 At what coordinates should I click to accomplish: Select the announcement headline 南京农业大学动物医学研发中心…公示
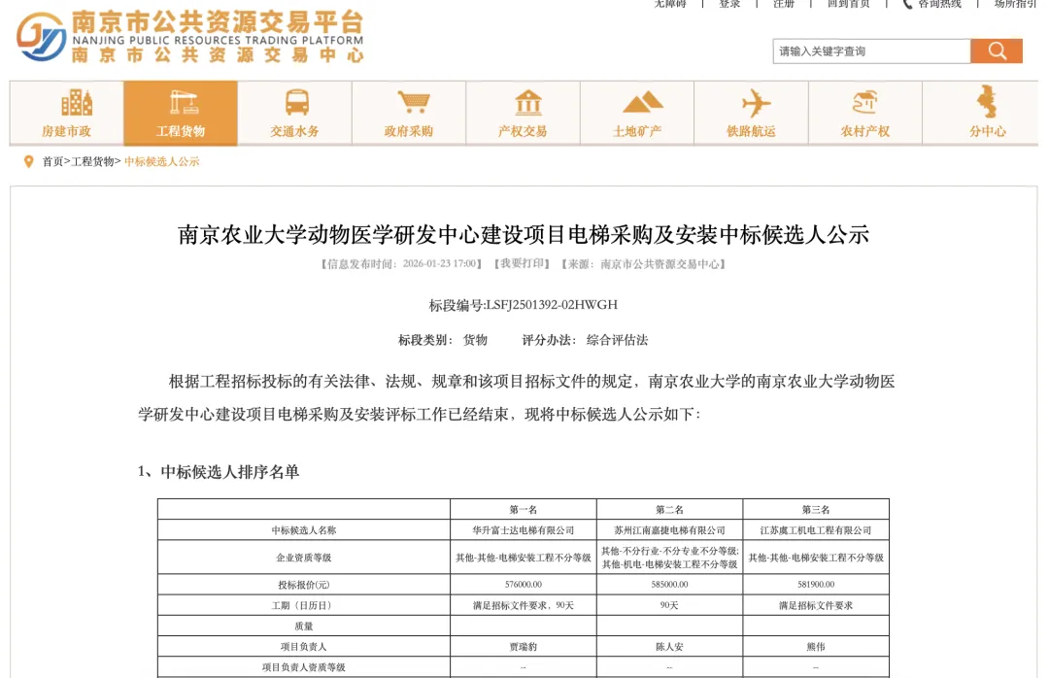point(524,235)
